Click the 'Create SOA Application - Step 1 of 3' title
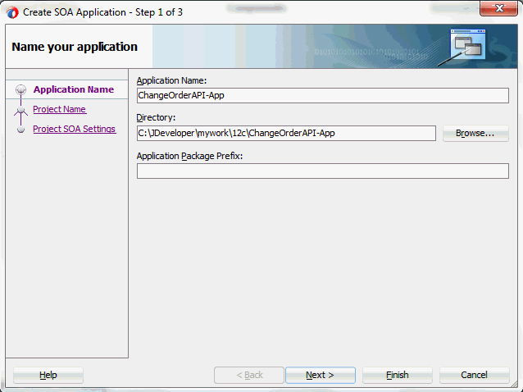523x392 pixels. click(102, 12)
